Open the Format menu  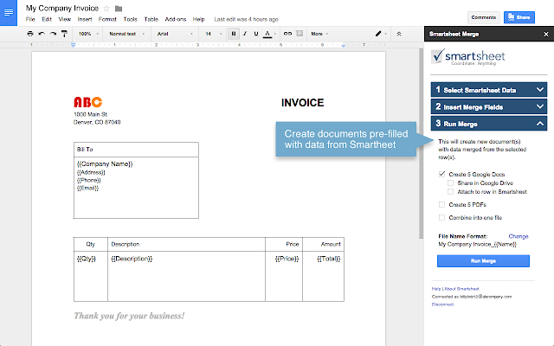click(x=107, y=19)
